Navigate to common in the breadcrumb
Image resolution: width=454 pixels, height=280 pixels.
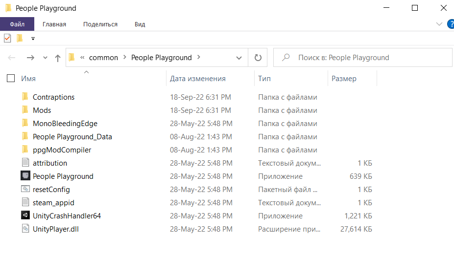click(x=103, y=58)
